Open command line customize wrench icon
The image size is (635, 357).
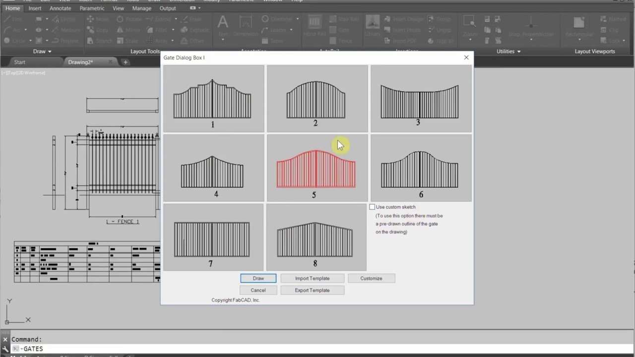pyautogui.click(x=5, y=349)
